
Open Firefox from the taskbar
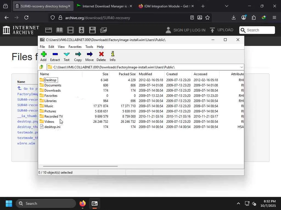point(82,203)
